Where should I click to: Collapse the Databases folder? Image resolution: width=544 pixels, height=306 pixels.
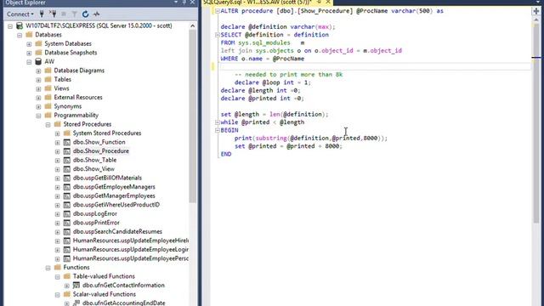20,35
